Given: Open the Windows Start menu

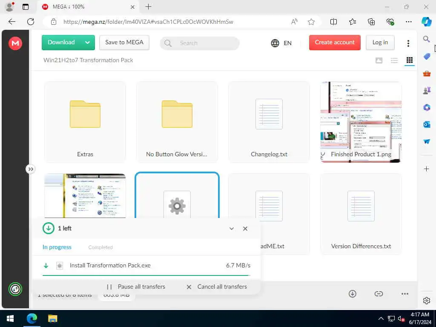Looking at the screenshot, I should pos(10,318).
